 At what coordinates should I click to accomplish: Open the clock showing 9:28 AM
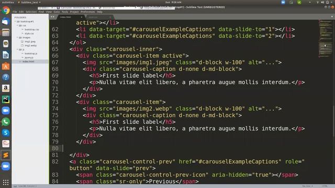pyautogui.click(x=173, y=2)
